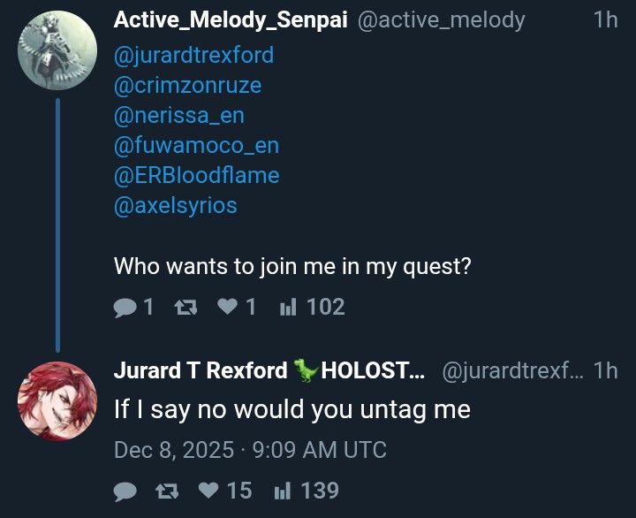Visit the @nerissa_en mention
The height and width of the screenshot is (518, 636).
pos(179,116)
